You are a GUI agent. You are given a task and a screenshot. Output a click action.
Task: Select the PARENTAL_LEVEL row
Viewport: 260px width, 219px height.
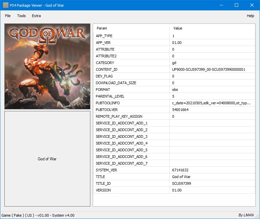(x=110, y=96)
